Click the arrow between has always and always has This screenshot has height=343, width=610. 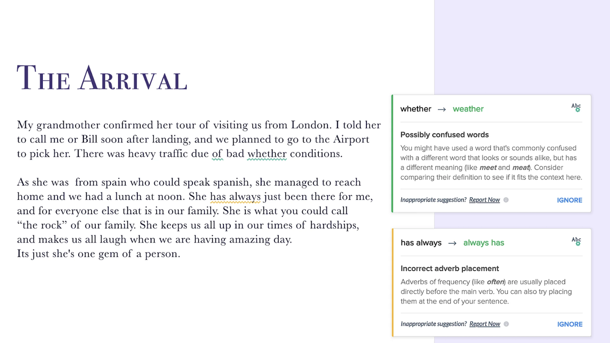click(452, 243)
